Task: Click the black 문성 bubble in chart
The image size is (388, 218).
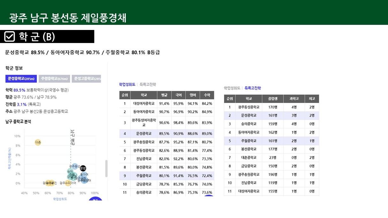Action: pos(83,168)
